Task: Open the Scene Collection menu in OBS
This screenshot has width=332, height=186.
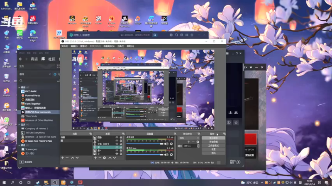Action: tap(109, 46)
